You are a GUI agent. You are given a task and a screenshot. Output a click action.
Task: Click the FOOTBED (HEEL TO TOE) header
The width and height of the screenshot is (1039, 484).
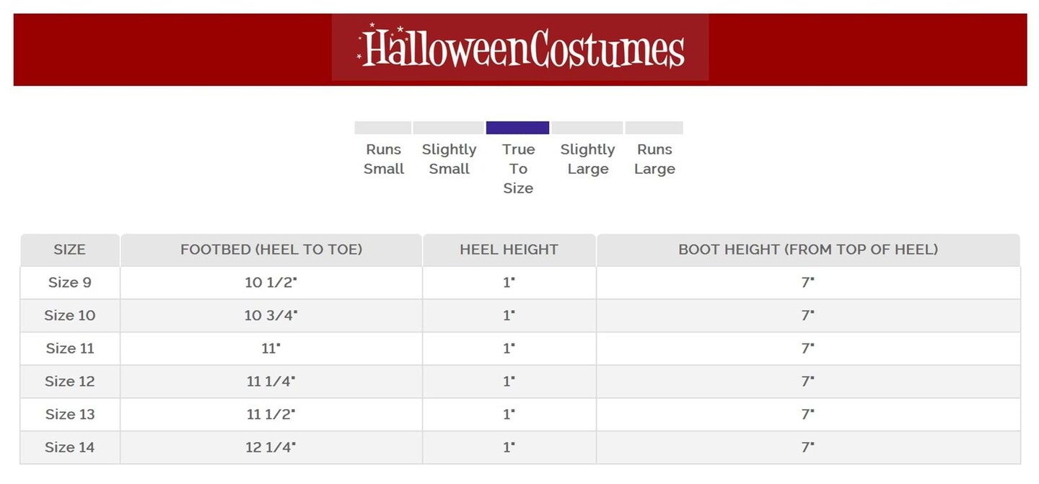click(x=271, y=250)
